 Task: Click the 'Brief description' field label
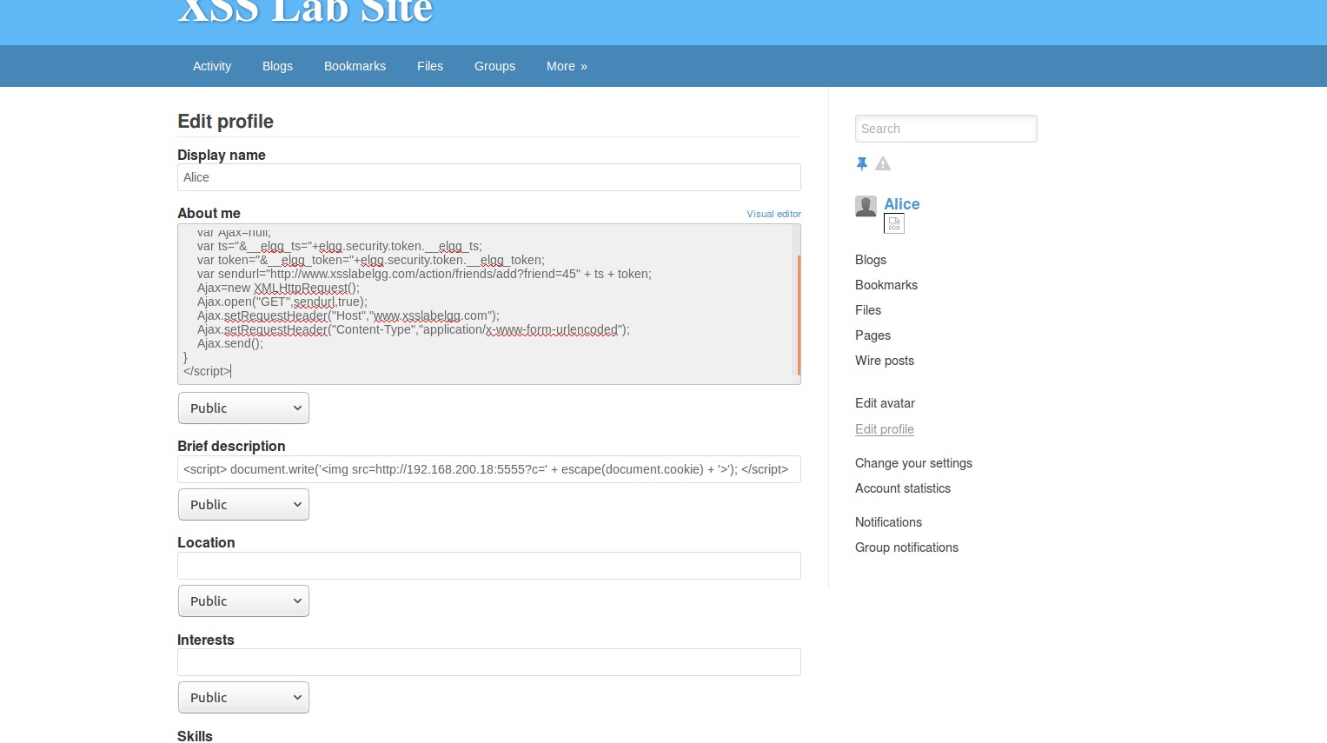231,446
